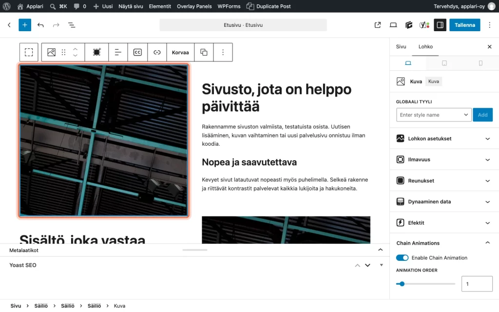The image size is (499, 312).
Task: Go back with the left chevron arrow
Action: coord(9,25)
